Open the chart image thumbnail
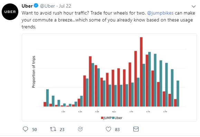Image resolution: width=200 pixels, height=137 pixels. (109, 77)
